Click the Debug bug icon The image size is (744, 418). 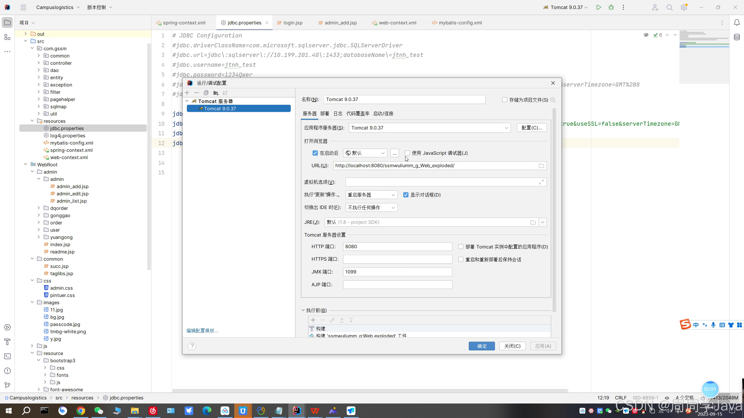(611, 7)
